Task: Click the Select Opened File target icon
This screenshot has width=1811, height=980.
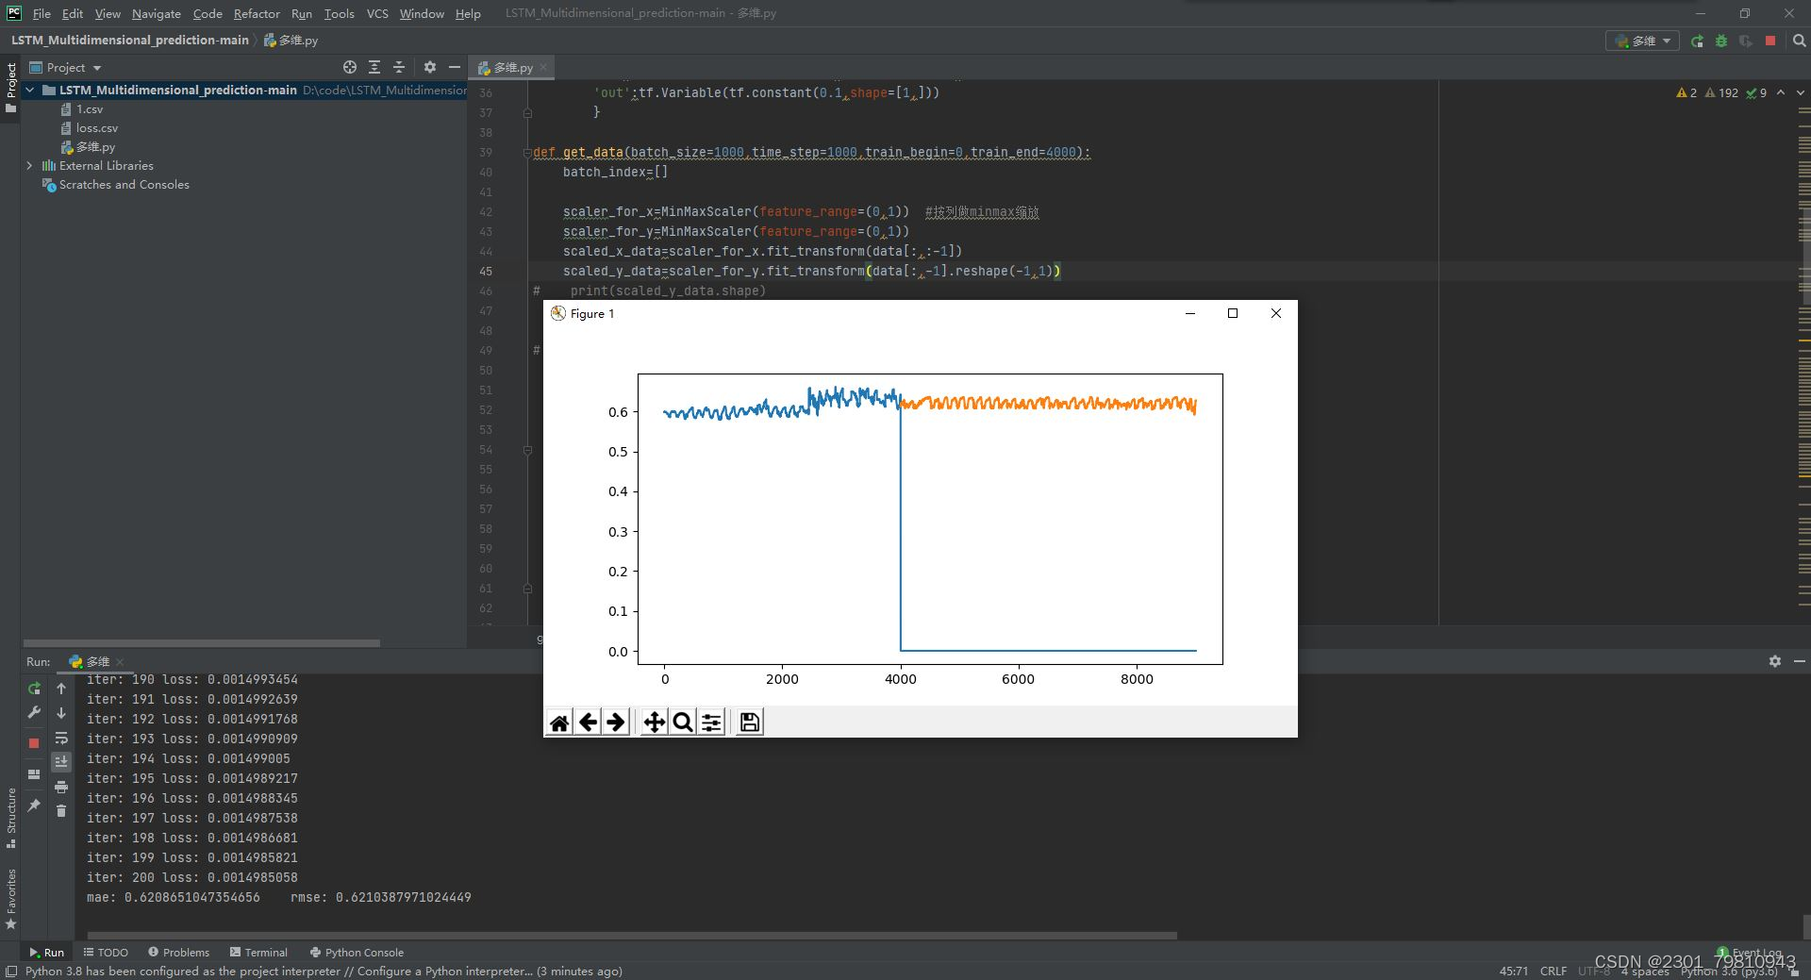Action: 350,67
